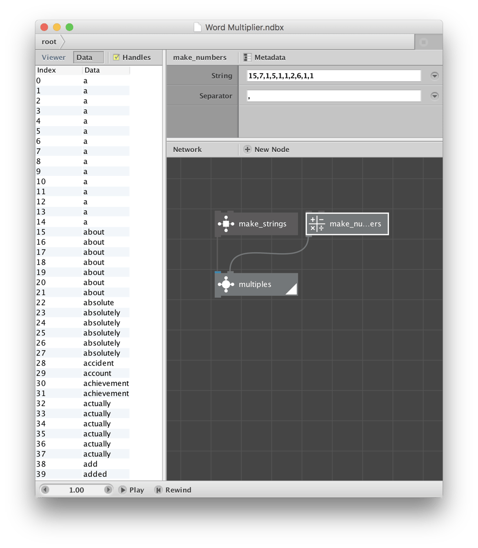478x548 pixels.
Task: Select row 14 with value a
Action: pyautogui.click(x=83, y=222)
